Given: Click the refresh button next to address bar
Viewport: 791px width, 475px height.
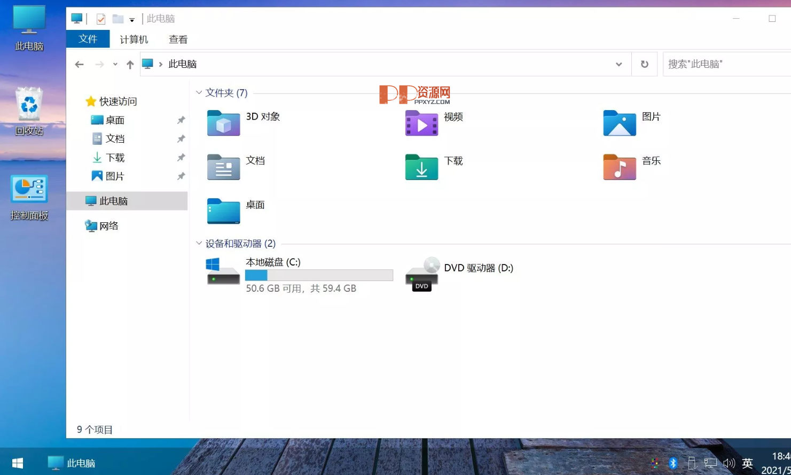Looking at the screenshot, I should 644,64.
